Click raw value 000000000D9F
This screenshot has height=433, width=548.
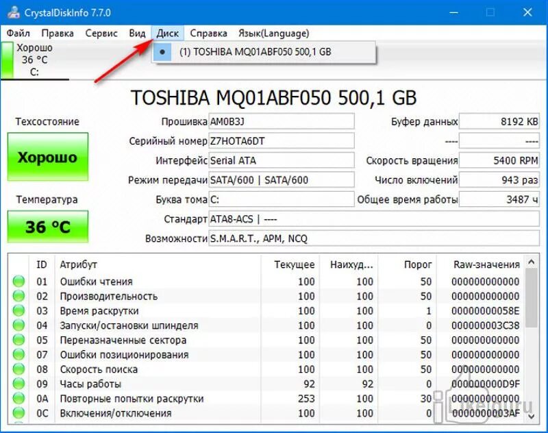tap(485, 384)
